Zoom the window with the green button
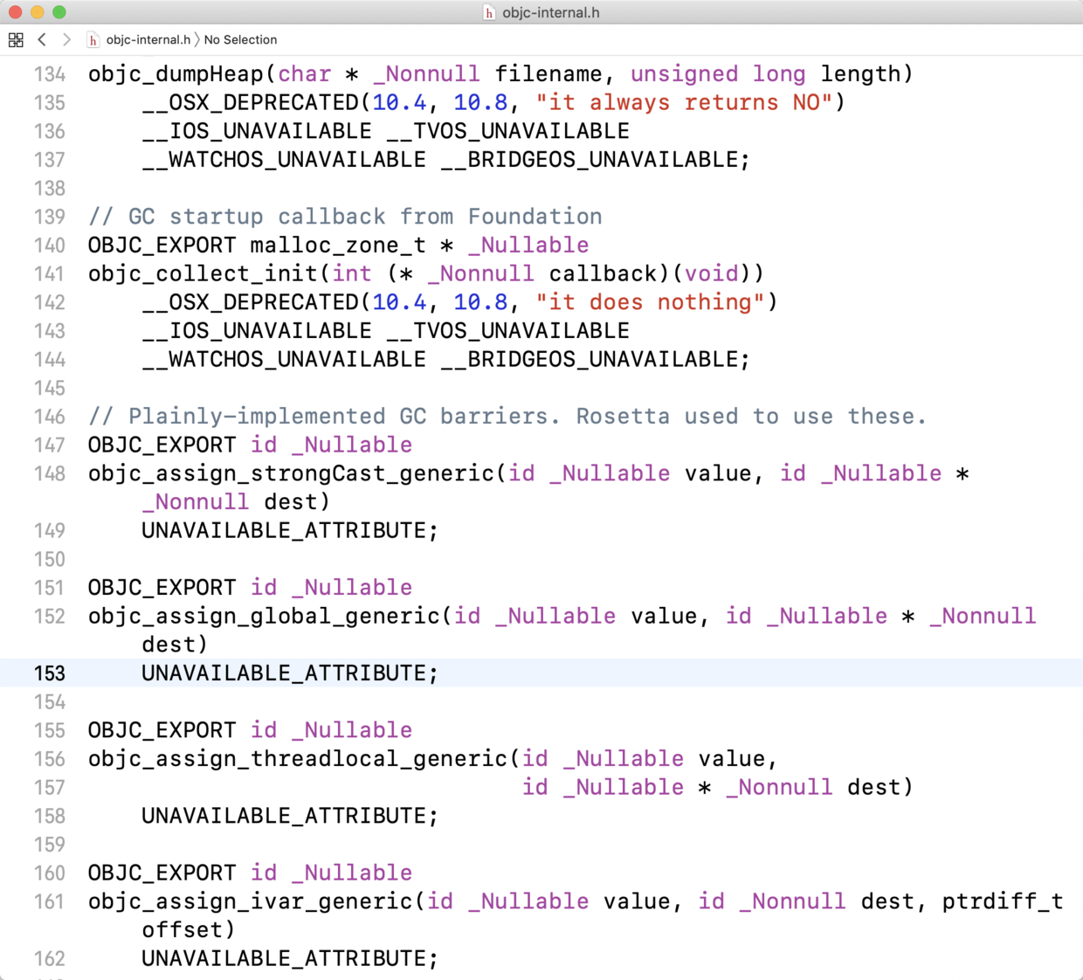 click(59, 12)
